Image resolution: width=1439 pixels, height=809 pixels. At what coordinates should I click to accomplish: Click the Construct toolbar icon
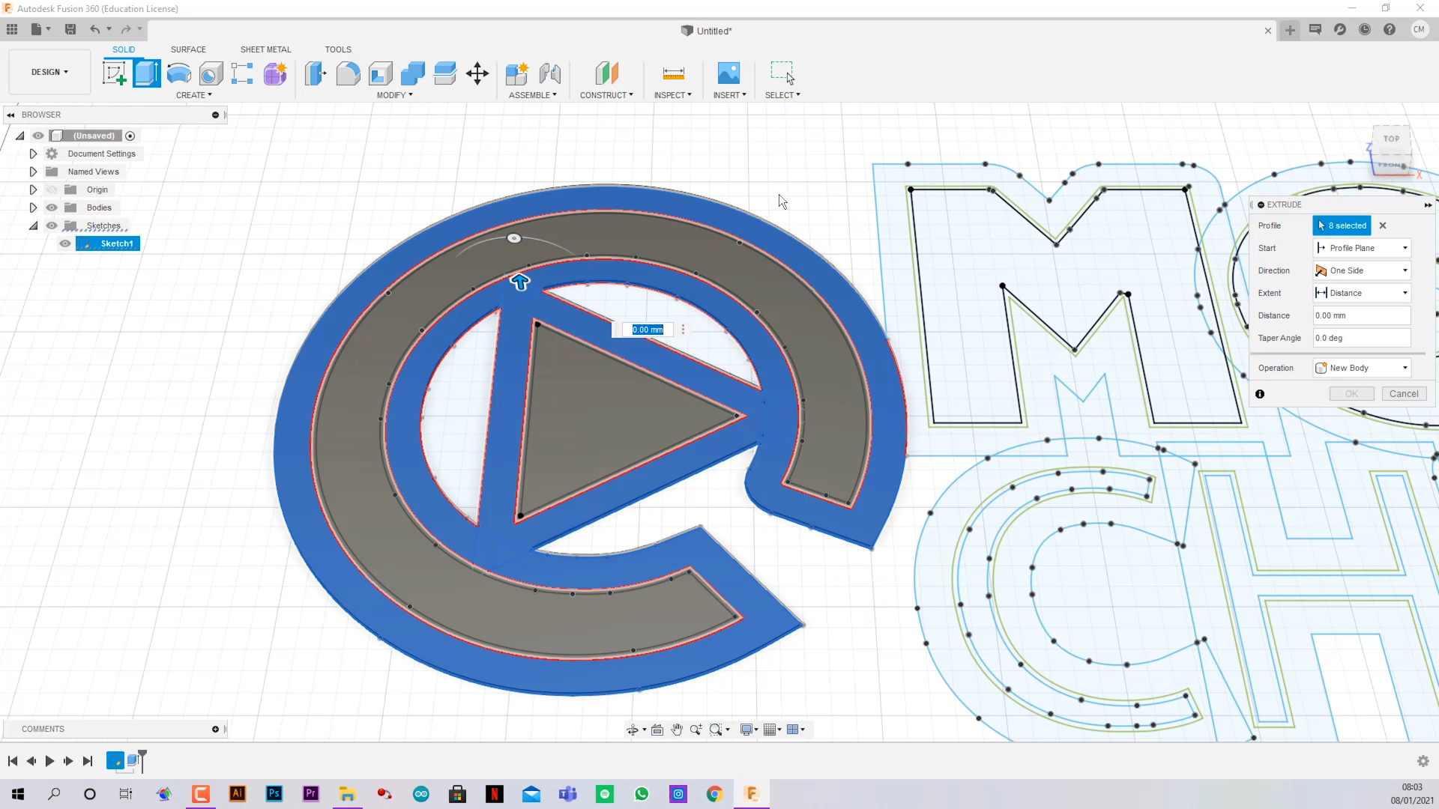pyautogui.click(x=604, y=73)
